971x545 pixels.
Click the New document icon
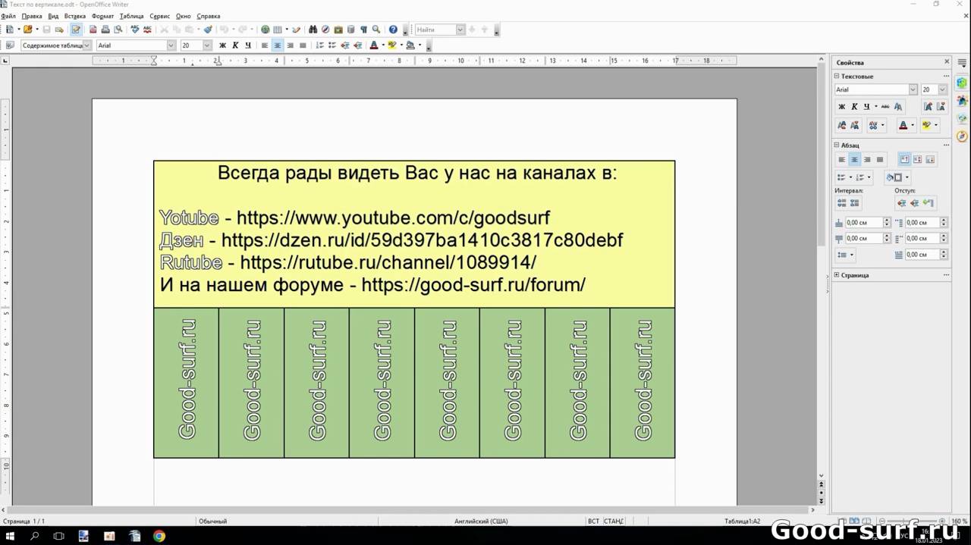pos(8,30)
